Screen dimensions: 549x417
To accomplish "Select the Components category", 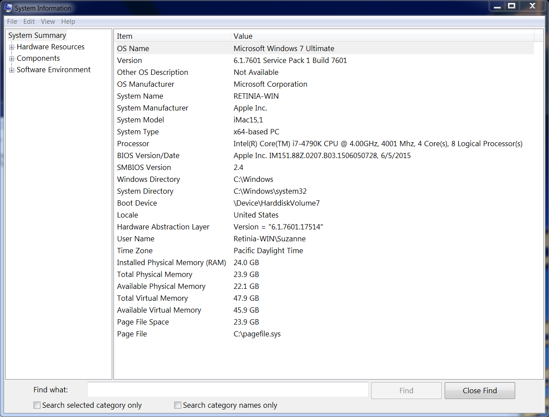I will point(38,58).
